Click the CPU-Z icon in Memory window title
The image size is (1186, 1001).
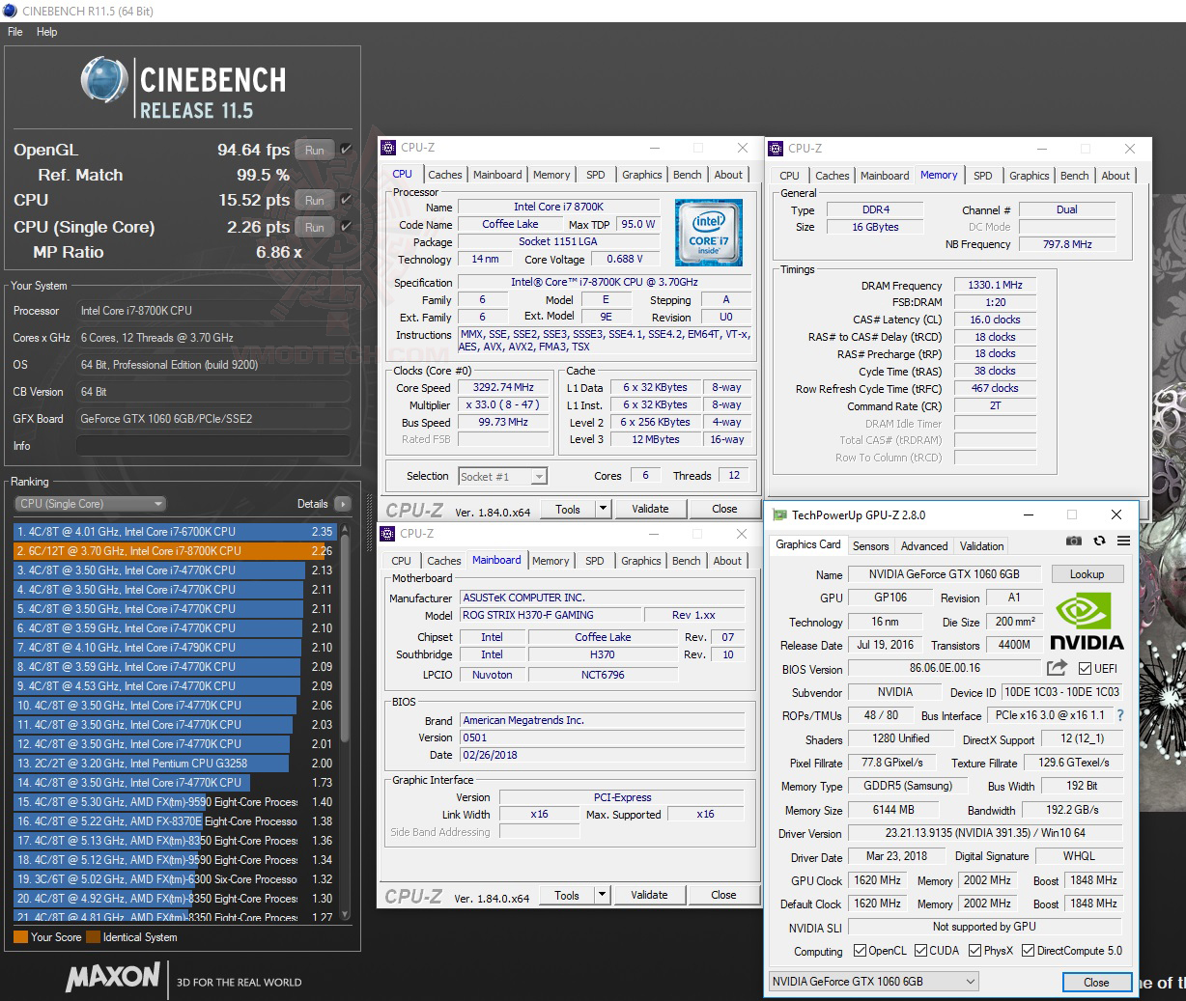click(x=776, y=149)
